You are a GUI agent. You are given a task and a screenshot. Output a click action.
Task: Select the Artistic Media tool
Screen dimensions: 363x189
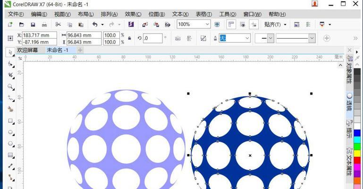pos(10,109)
